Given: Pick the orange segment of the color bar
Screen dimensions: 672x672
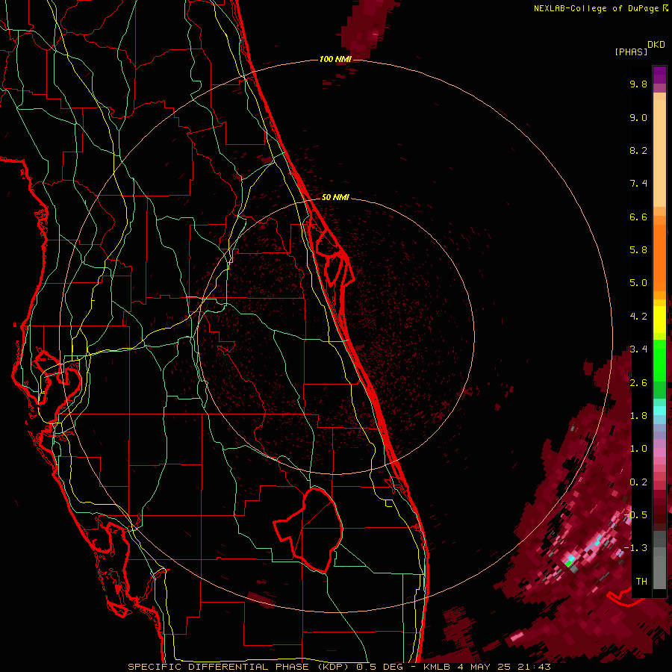Looking at the screenshot, I should pos(659,258).
